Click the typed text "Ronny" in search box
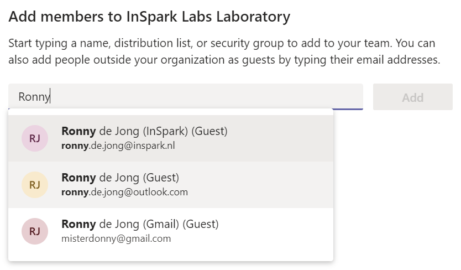This screenshot has width=461, height=270. tap(34, 97)
